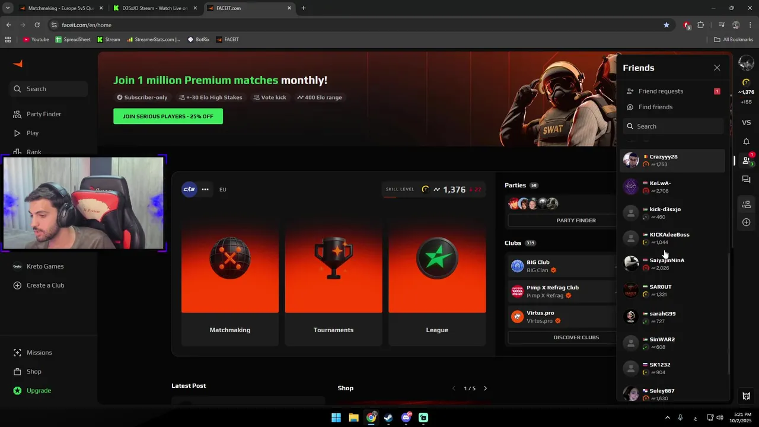Open the chat messages icon in right rail
Viewport: 759px width, 427px height.
[746, 179]
